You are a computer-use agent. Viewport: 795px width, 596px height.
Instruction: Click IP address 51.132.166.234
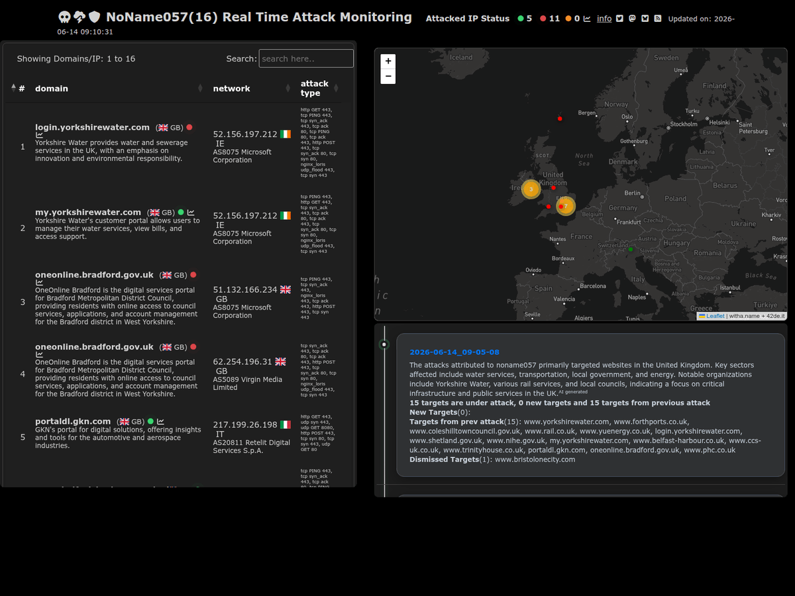(x=245, y=289)
